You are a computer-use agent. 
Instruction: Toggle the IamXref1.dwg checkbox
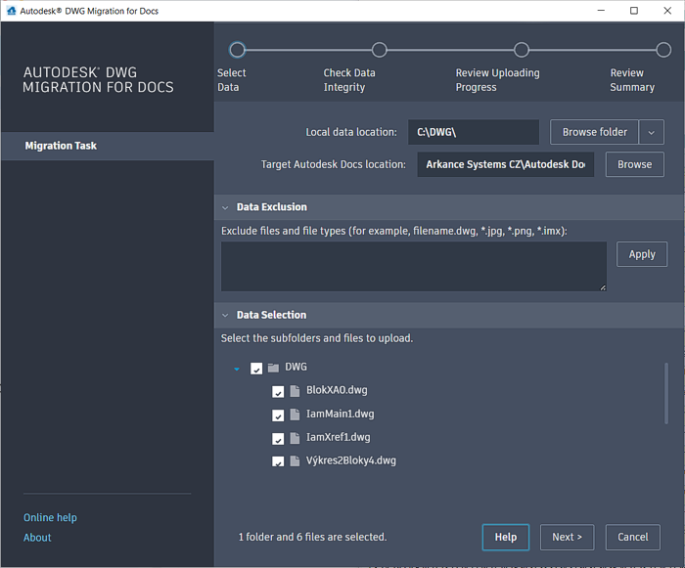(x=278, y=438)
